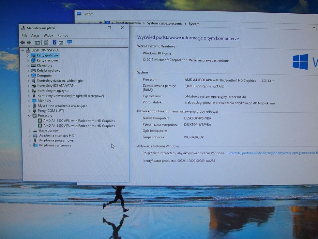The width and height of the screenshot is (318, 239).
Task: Click the forward arrow in Device Manager toolbar
Action: (29, 42)
